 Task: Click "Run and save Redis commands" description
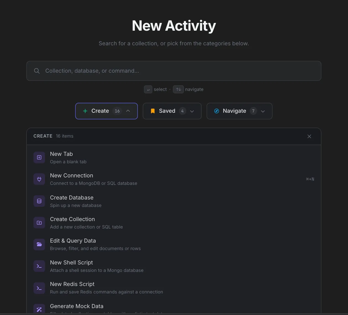(106, 292)
